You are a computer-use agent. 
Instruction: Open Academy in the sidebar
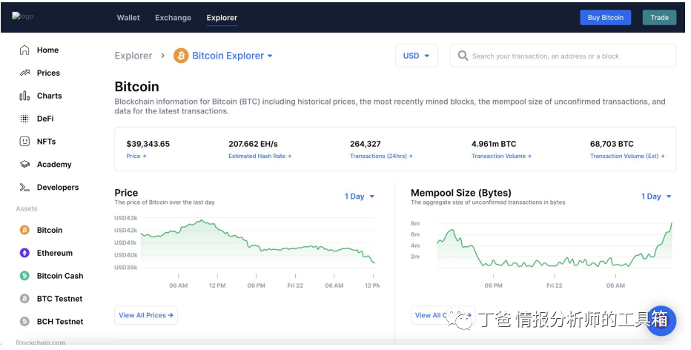pos(54,165)
